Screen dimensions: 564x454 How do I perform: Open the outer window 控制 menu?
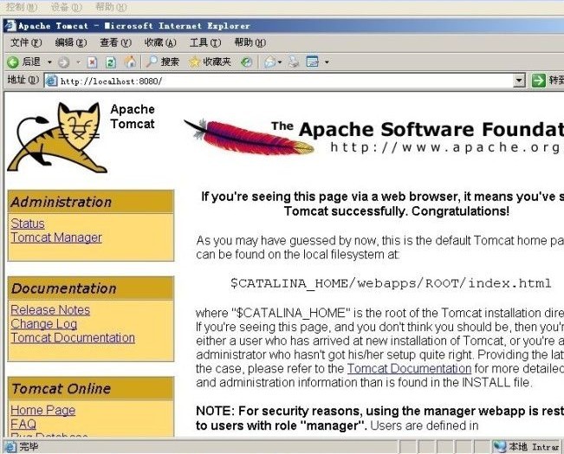pos(22,6)
